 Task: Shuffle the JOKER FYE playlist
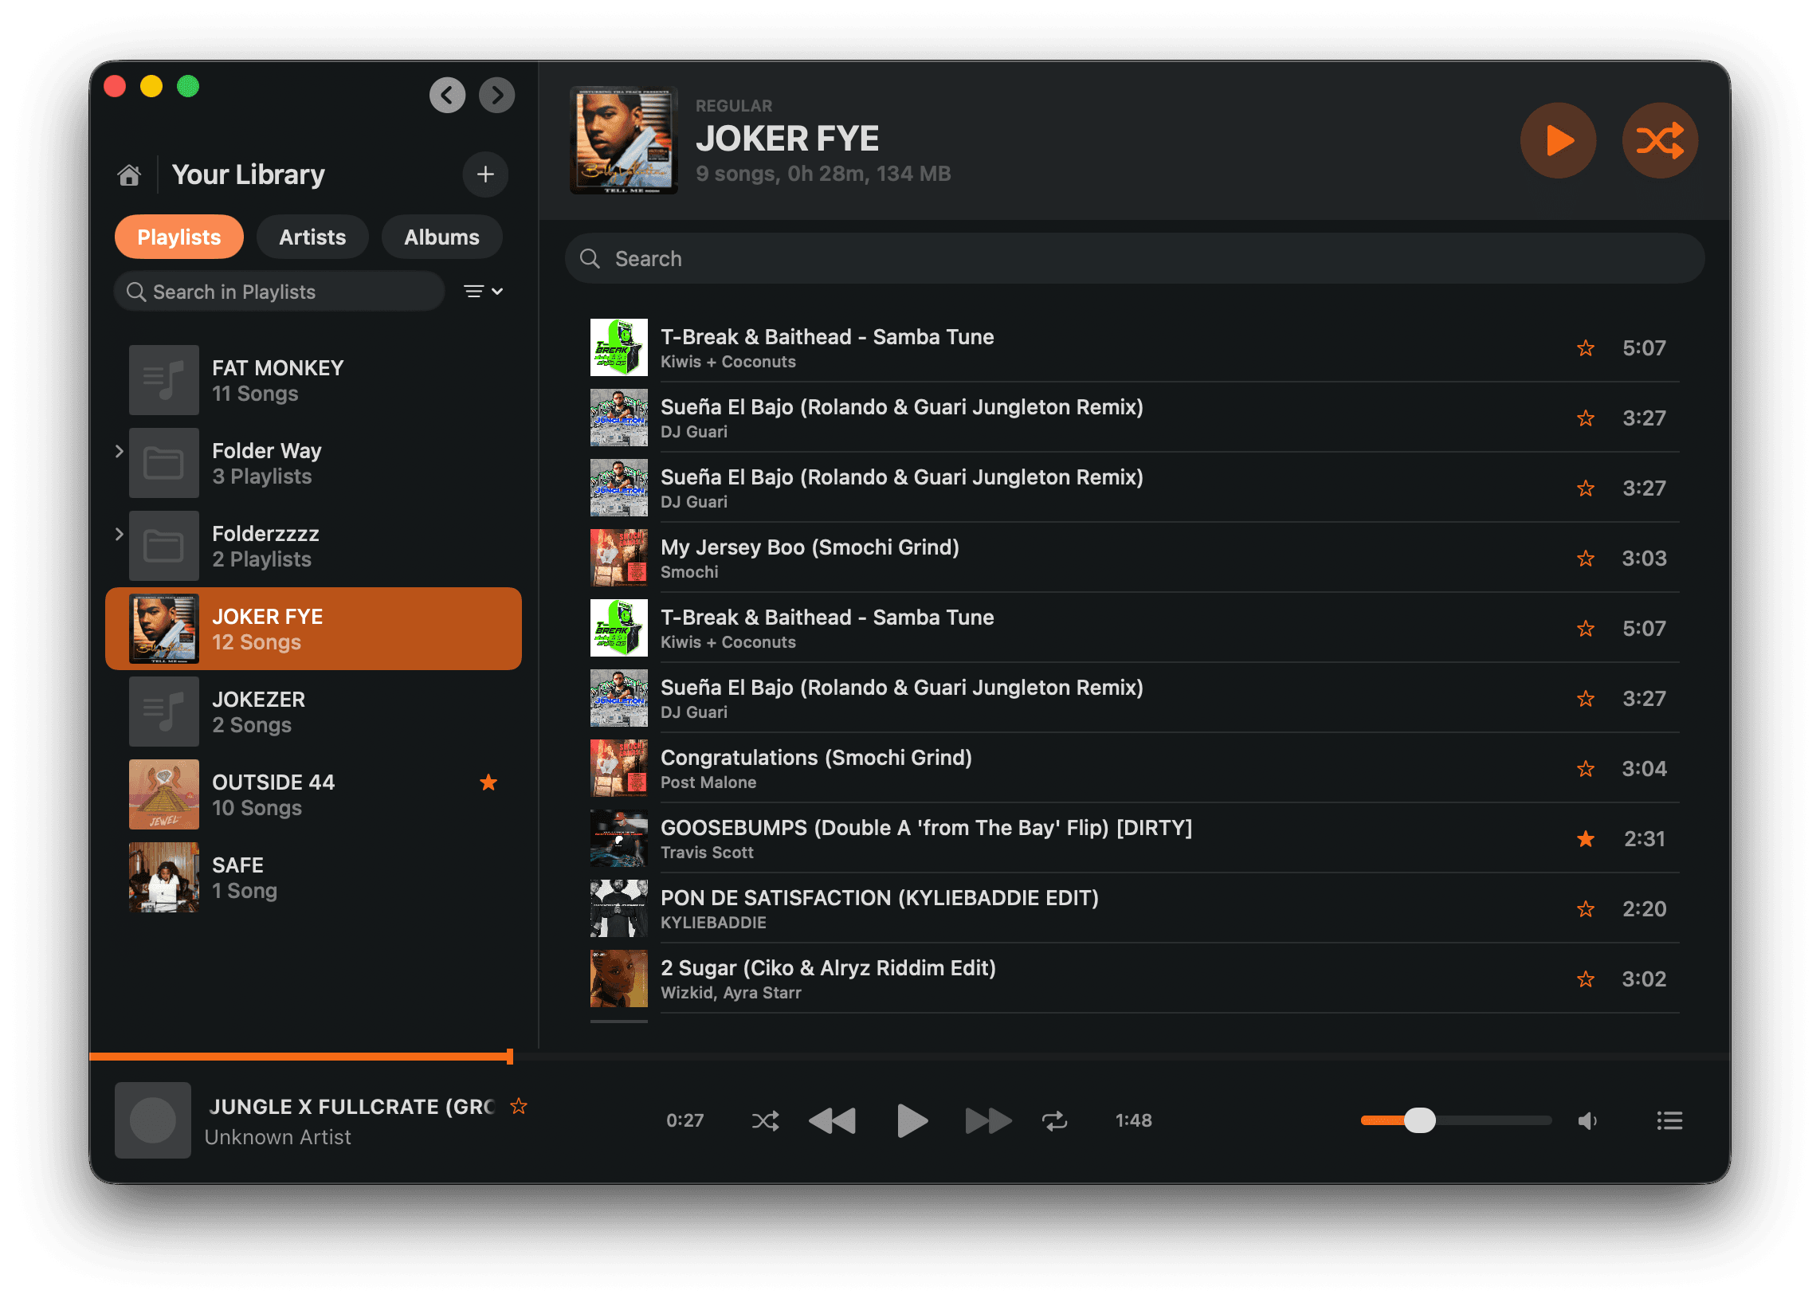coord(1660,140)
